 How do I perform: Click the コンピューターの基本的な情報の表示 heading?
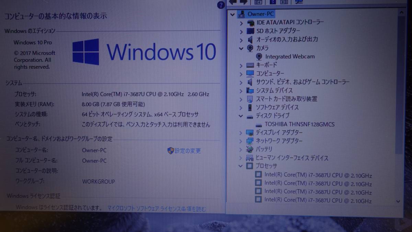(55, 15)
